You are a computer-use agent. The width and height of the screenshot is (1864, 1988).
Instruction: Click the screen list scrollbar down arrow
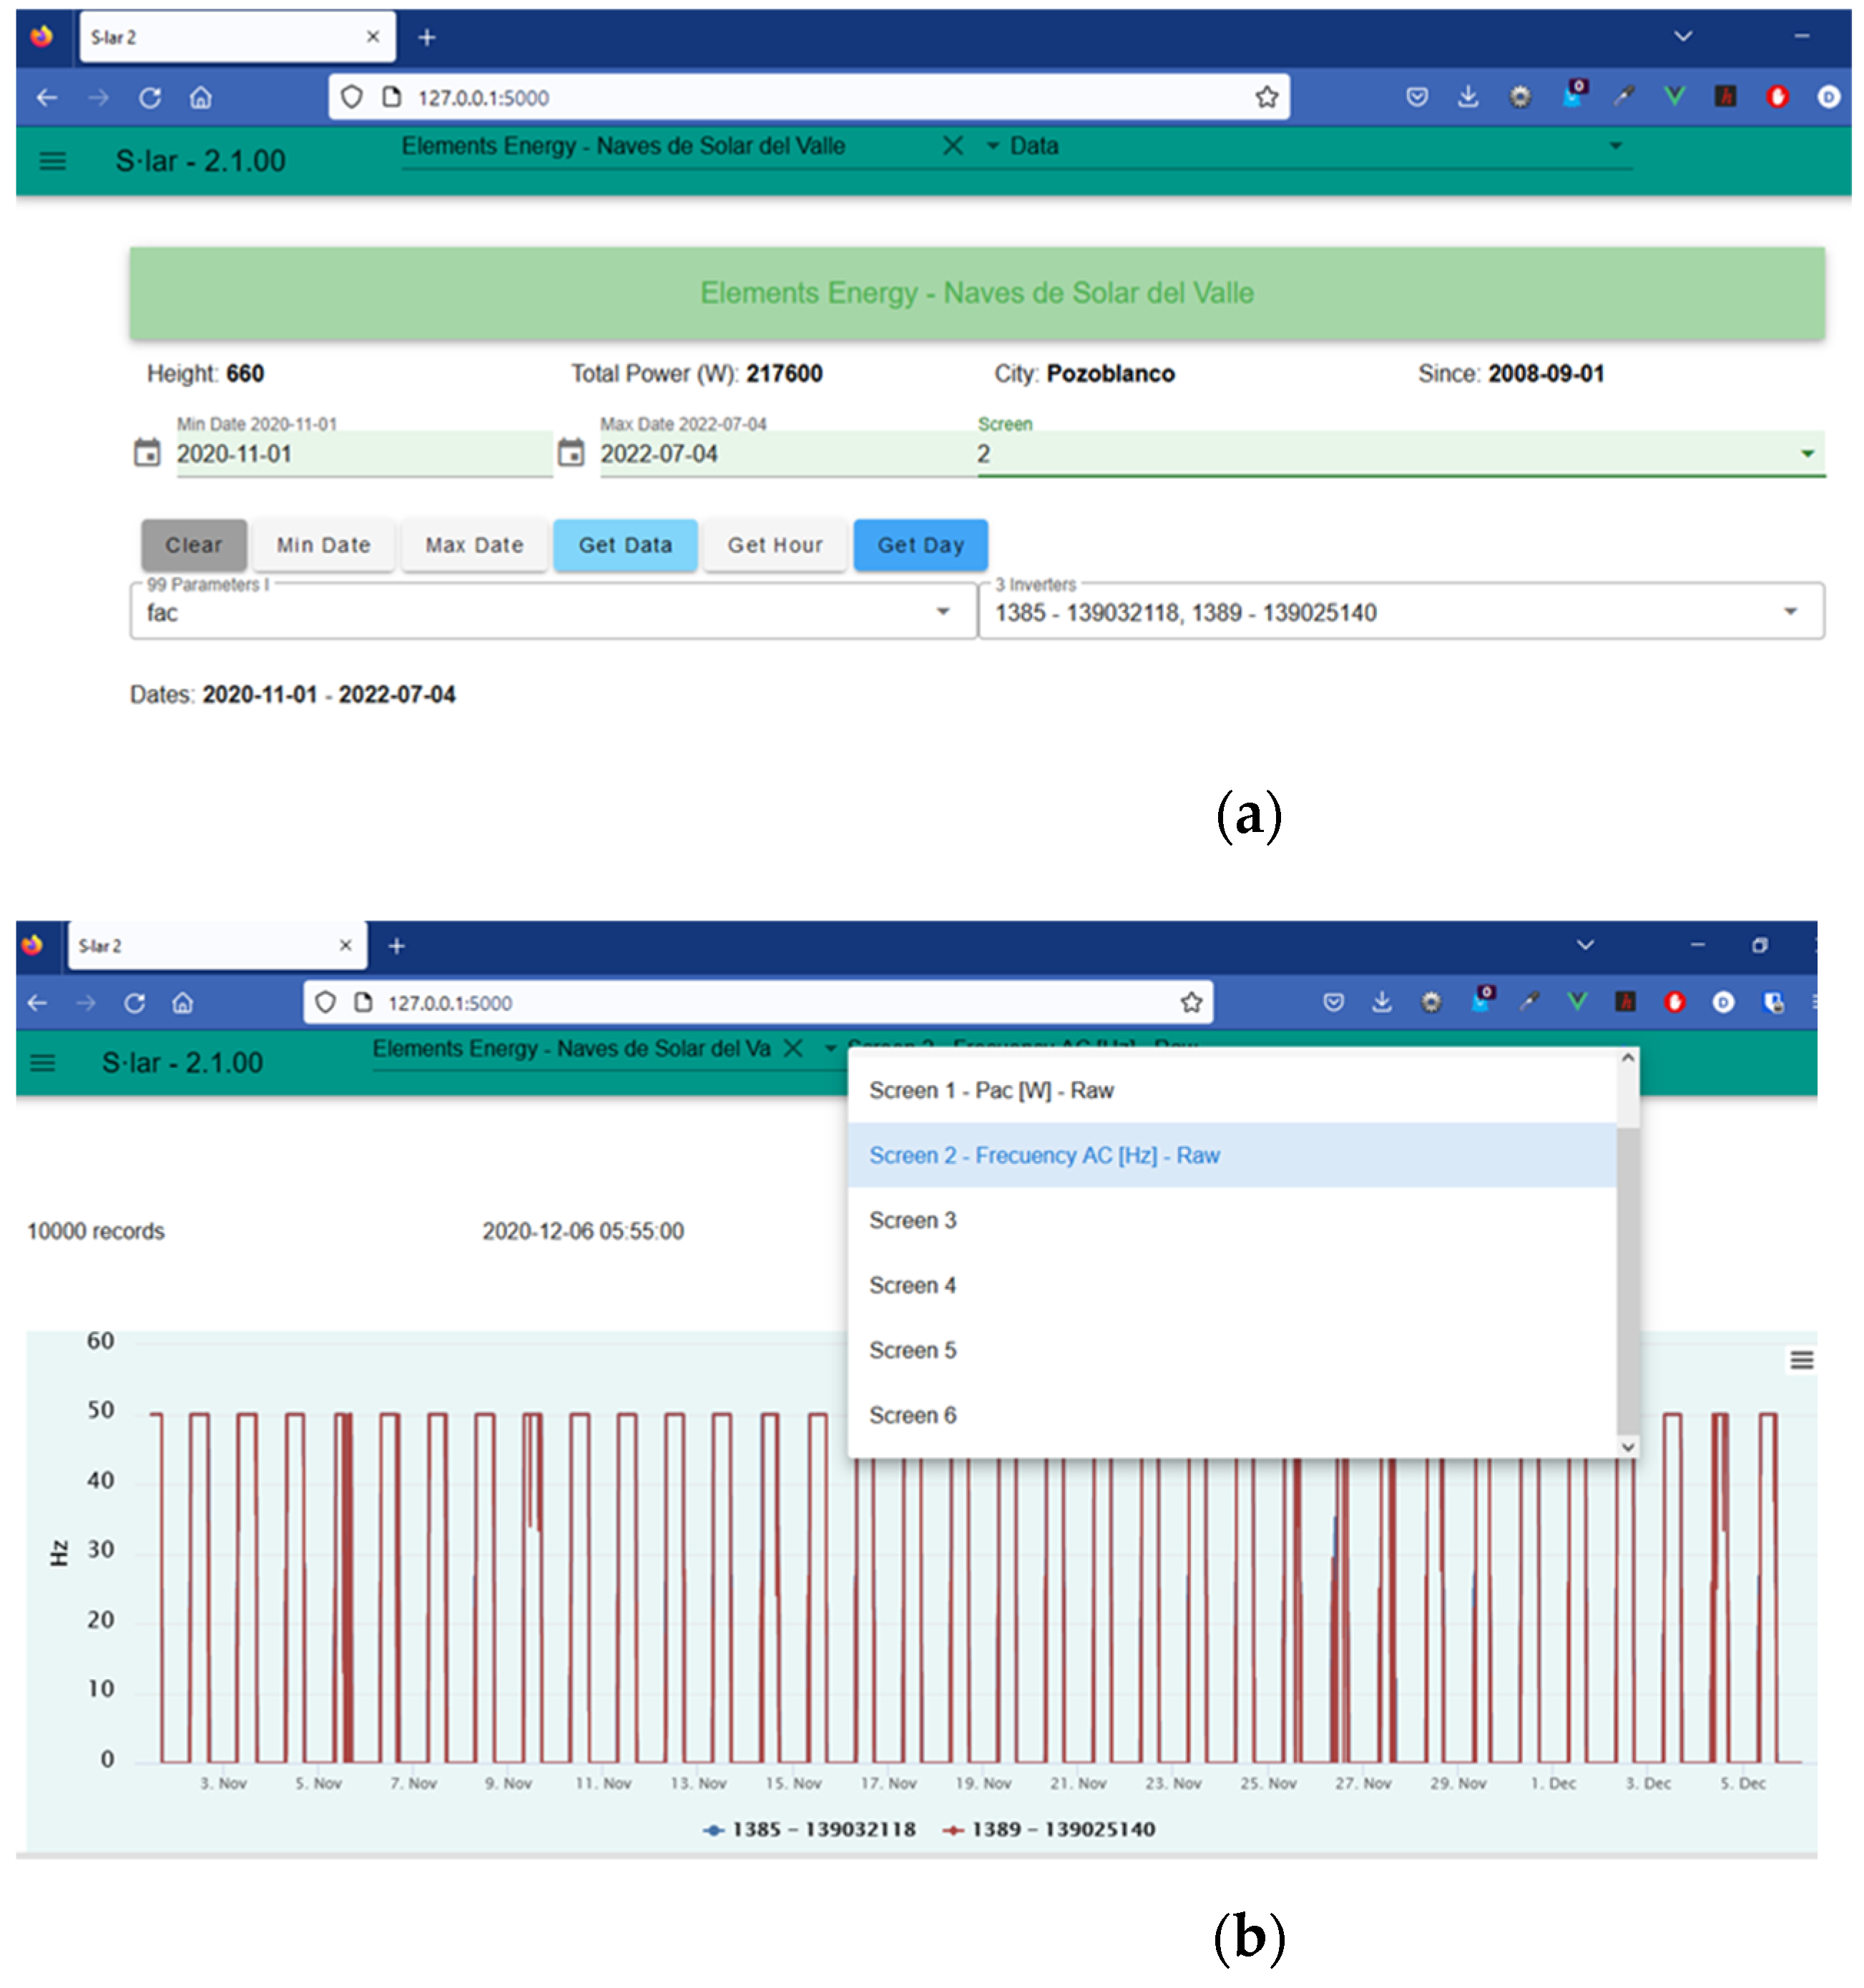coord(1627,1446)
